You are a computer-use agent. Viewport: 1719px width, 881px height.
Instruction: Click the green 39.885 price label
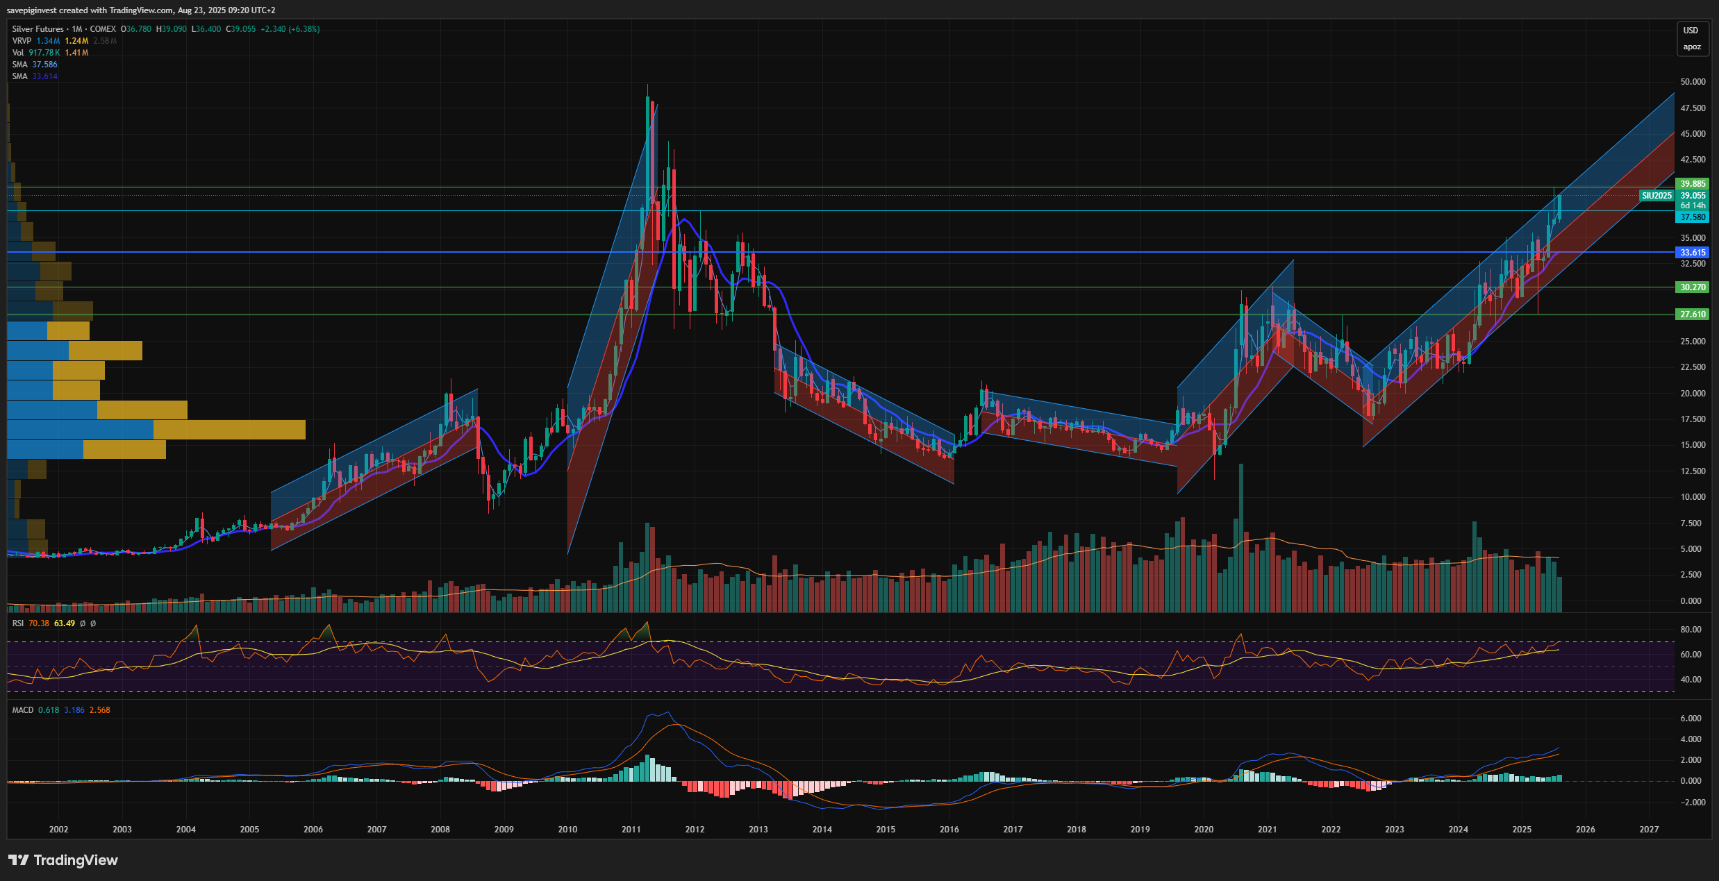pos(1693,184)
